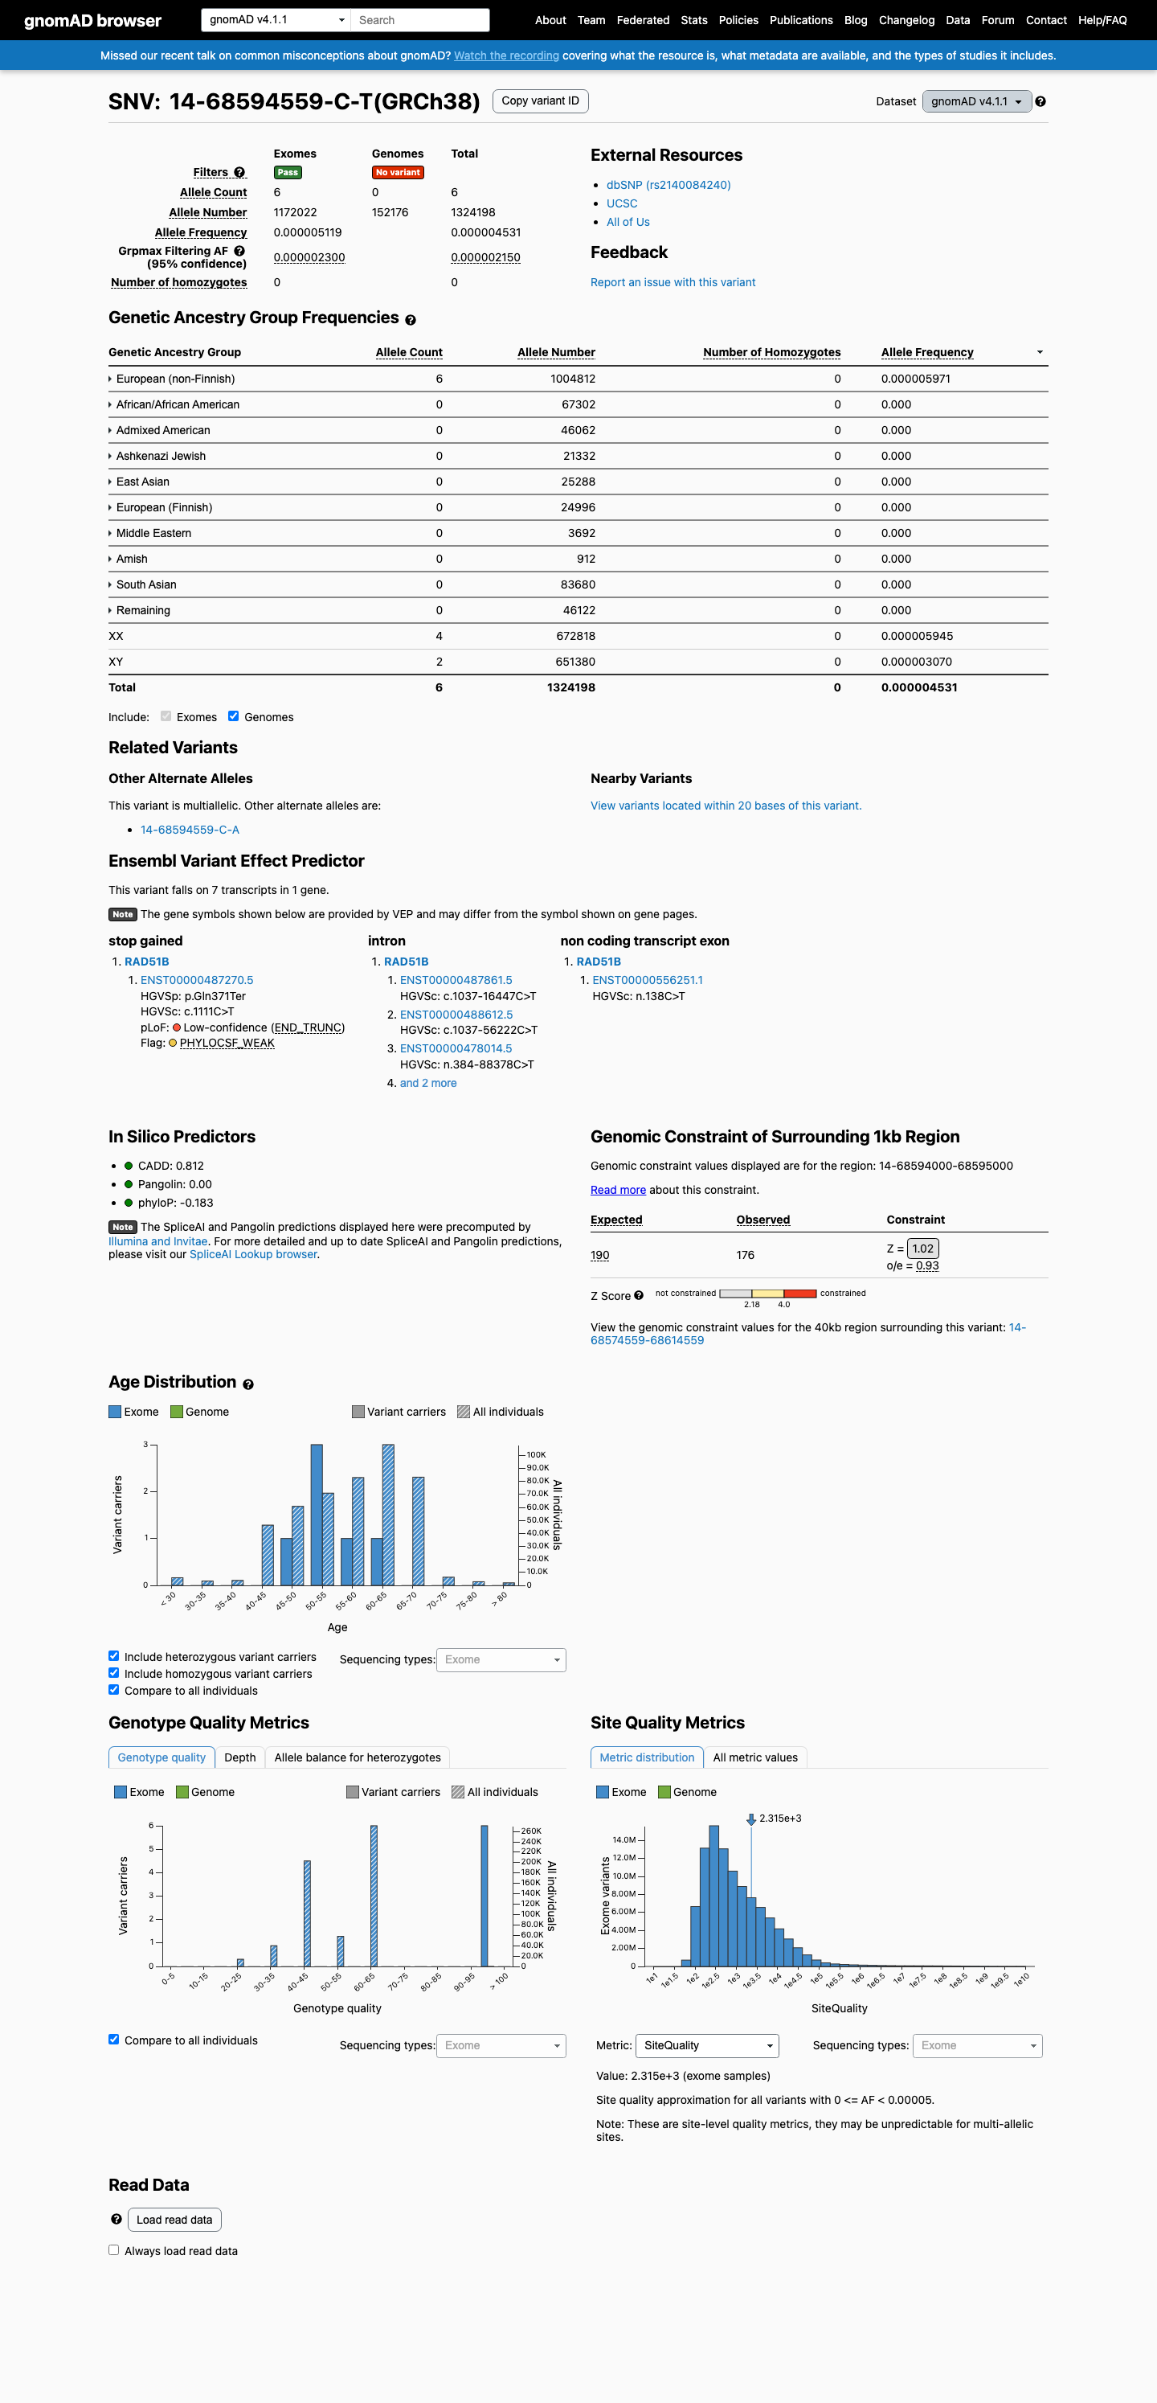Select the Genotype quality tab

coord(161,1757)
